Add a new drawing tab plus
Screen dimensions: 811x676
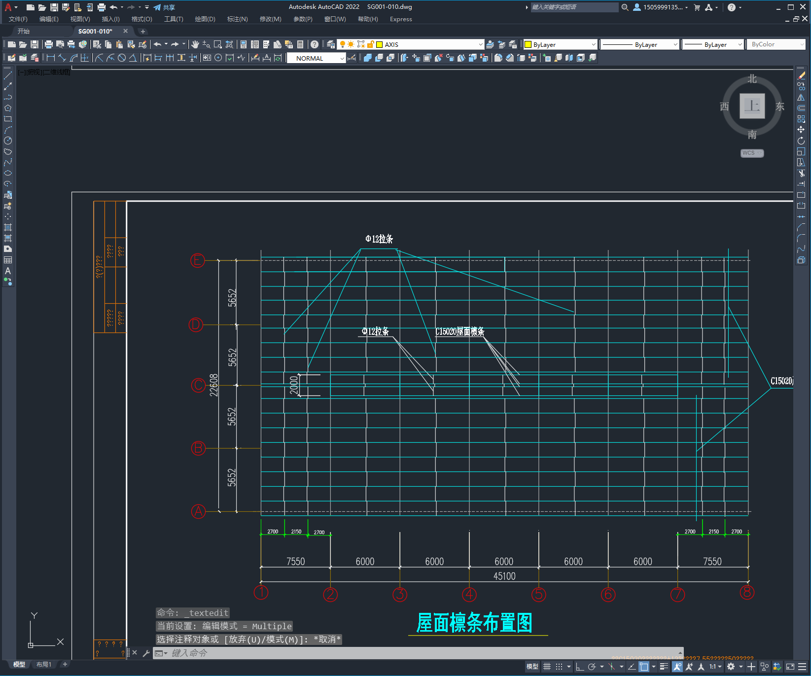[143, 31]
